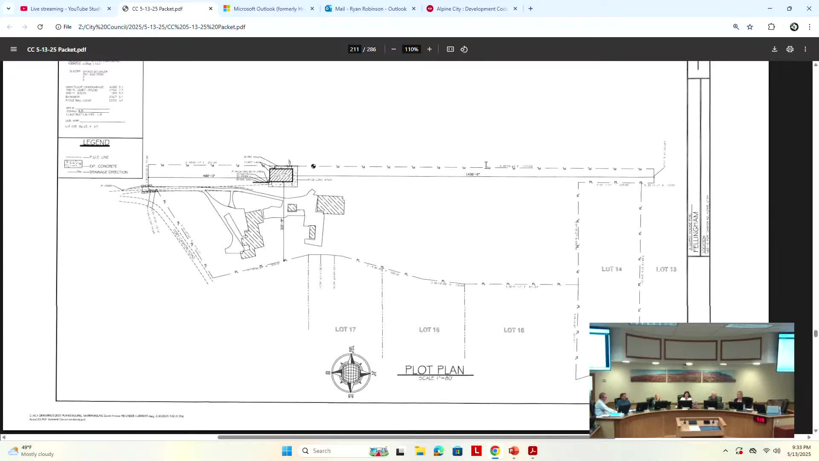Click the page number input field

pyautogui.click(x=354, y=50)
